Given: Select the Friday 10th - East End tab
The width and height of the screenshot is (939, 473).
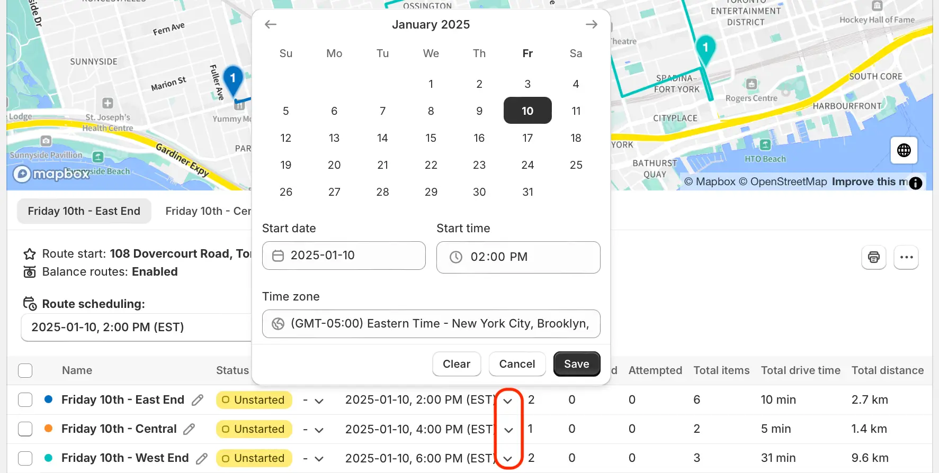Looking at the screenshot, I should click(x=84, y=211).
